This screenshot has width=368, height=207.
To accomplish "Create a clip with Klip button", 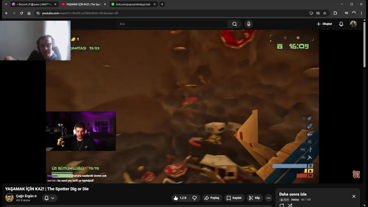I will click(254, 198).
